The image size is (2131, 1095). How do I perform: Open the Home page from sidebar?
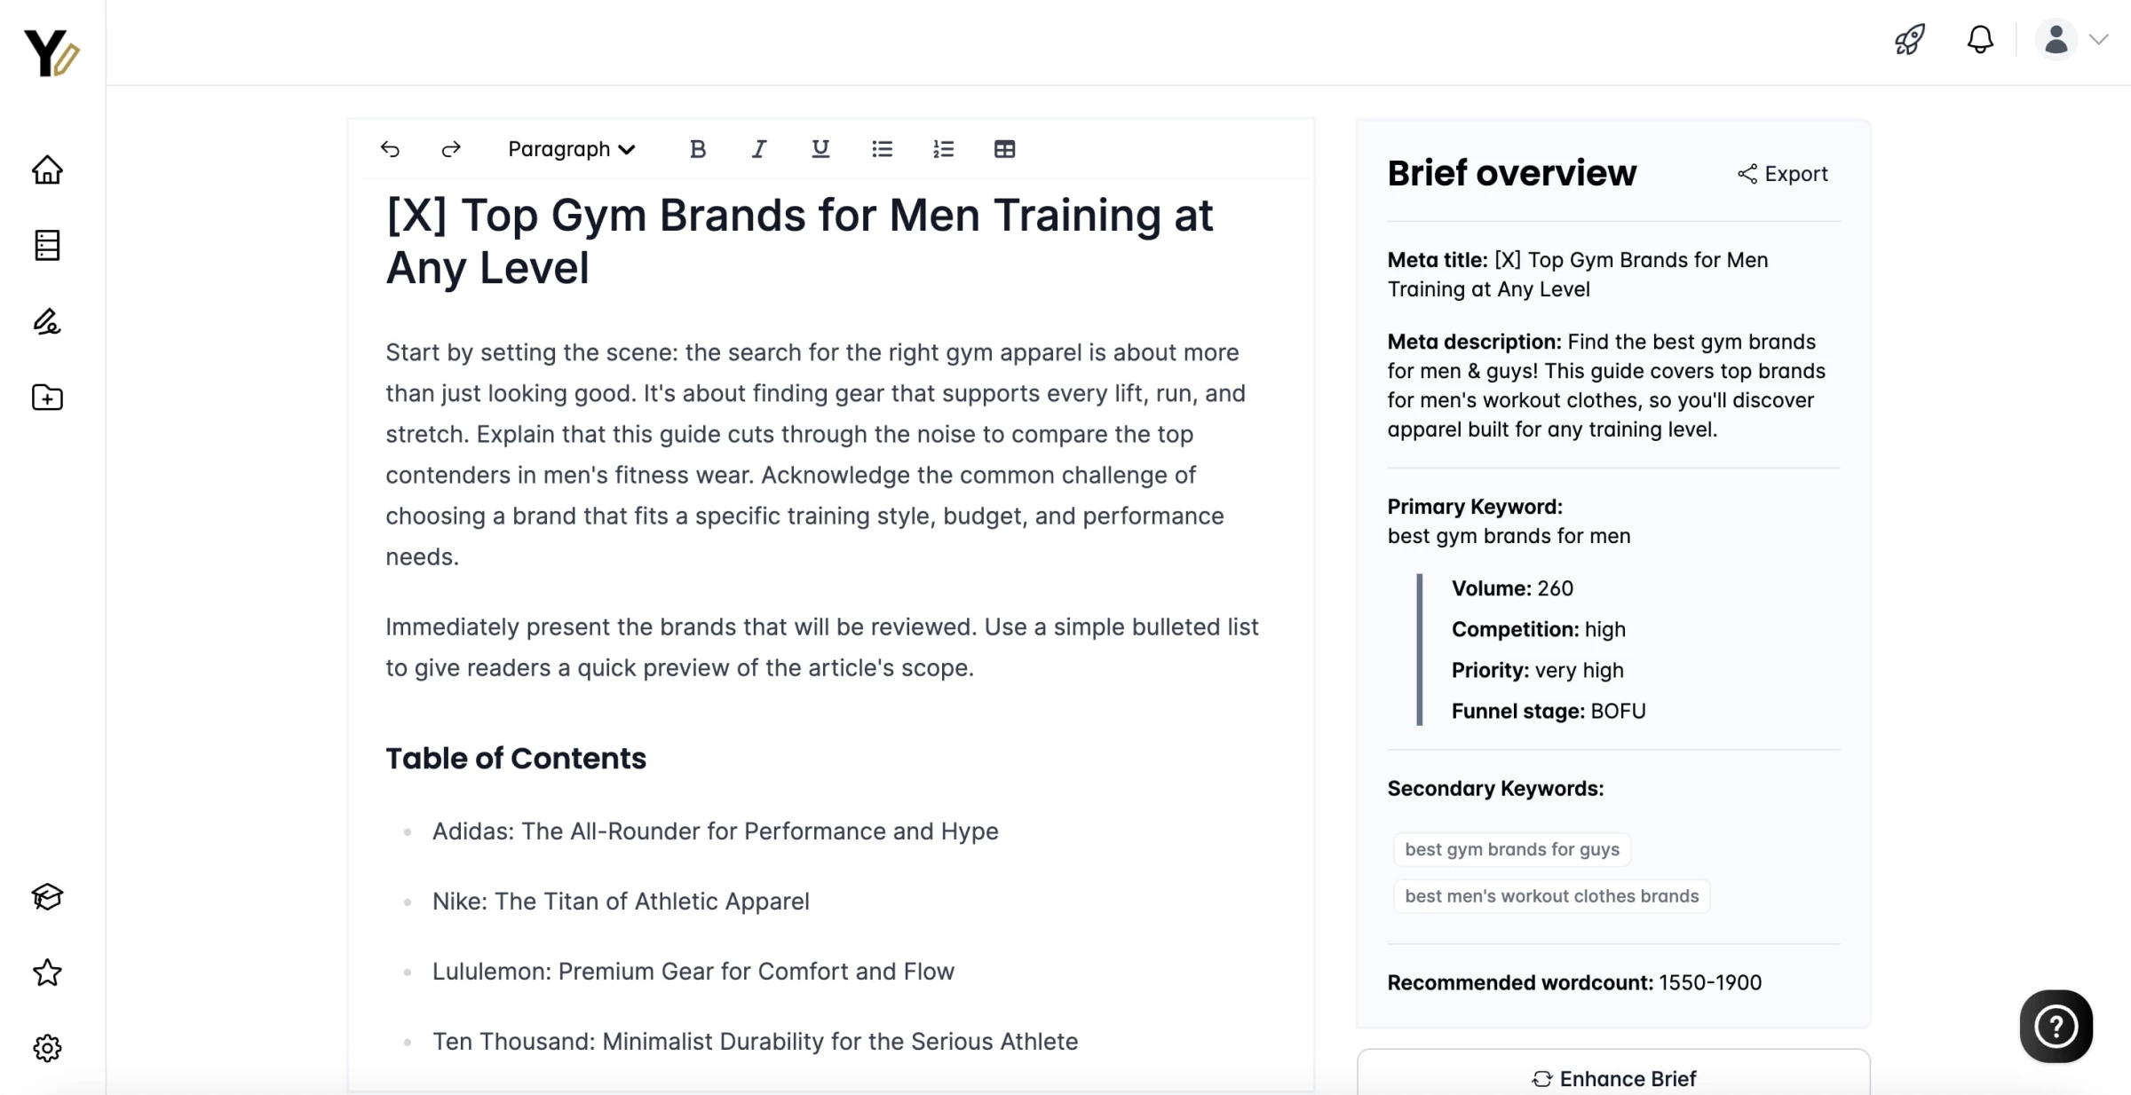[47, 169]
